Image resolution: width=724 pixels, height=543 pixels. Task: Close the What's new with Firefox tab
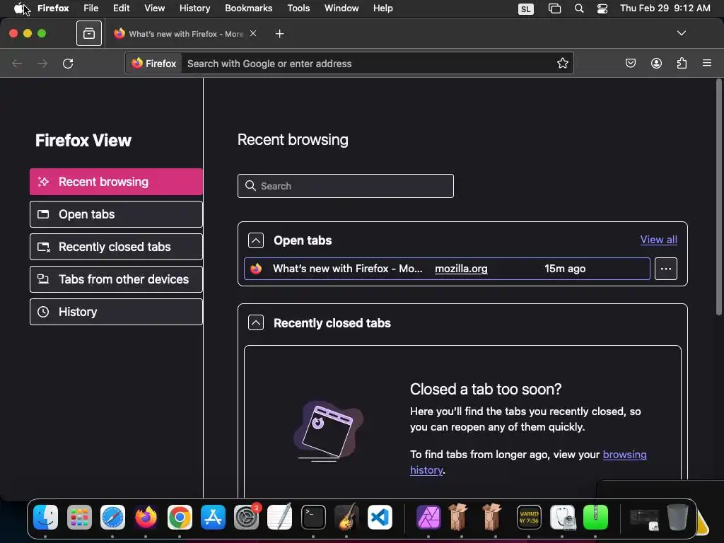coord(253,33)
